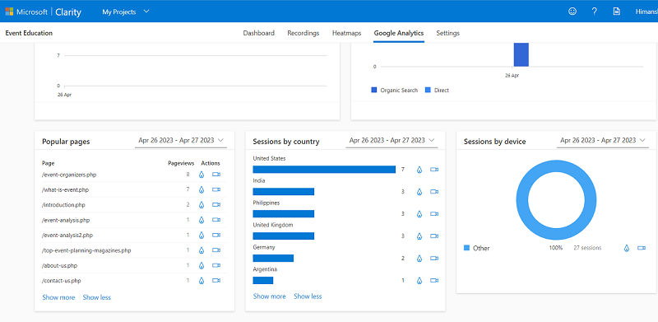Click the Direct legend swatch
Screen dimensions: 658x322
point(428,90)
